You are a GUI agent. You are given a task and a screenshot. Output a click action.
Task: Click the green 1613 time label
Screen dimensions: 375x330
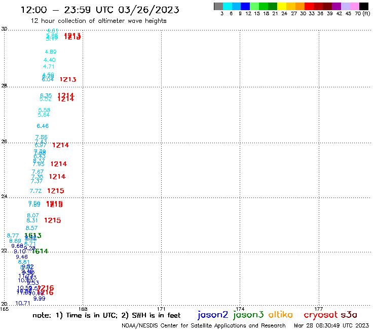point(33,236)
